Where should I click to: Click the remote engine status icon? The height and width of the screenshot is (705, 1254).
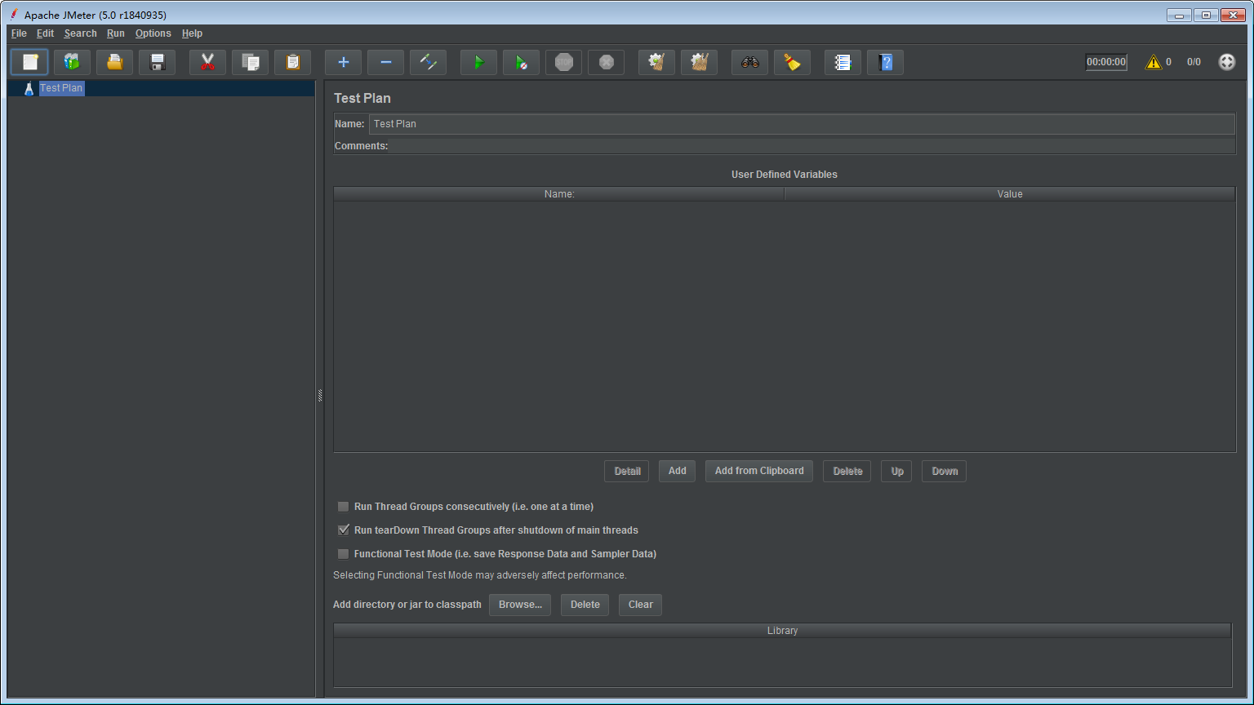click(1227, 62)
